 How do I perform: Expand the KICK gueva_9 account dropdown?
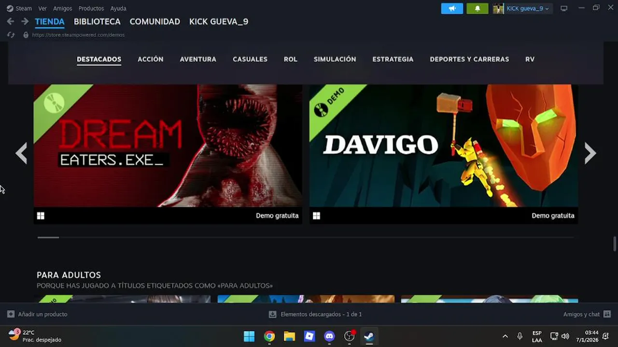tap(528, 8)
